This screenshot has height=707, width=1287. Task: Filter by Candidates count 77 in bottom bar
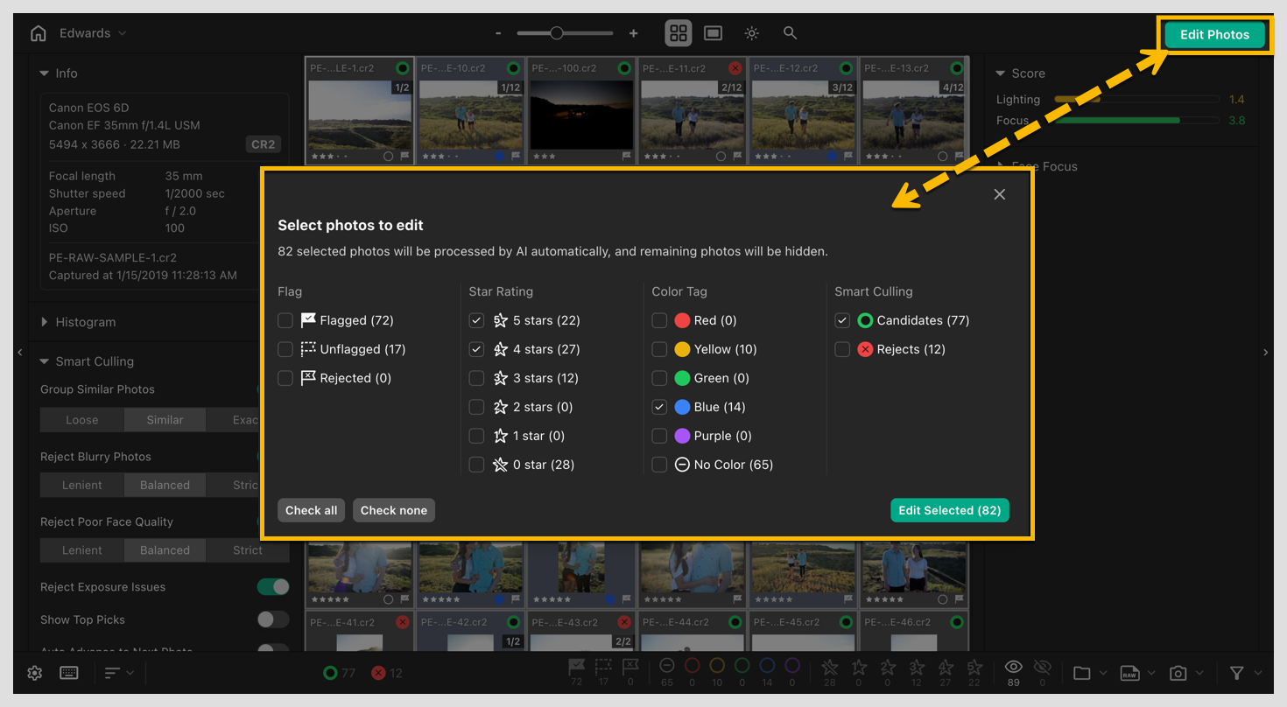point(339,673)
